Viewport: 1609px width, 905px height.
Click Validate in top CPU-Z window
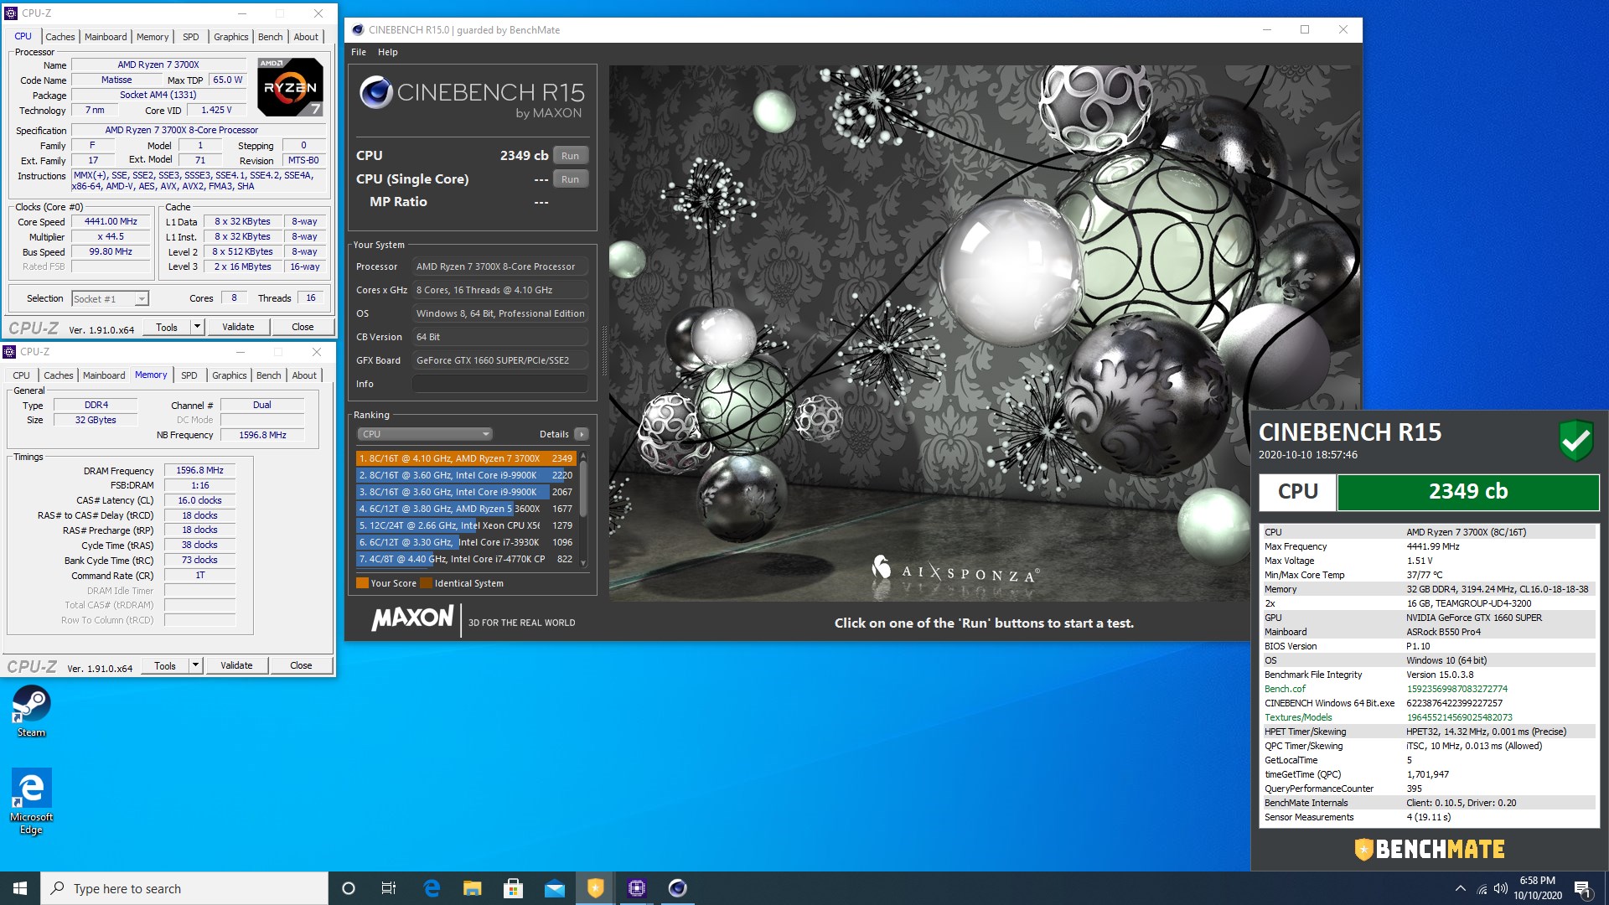(x=238, y=327)
